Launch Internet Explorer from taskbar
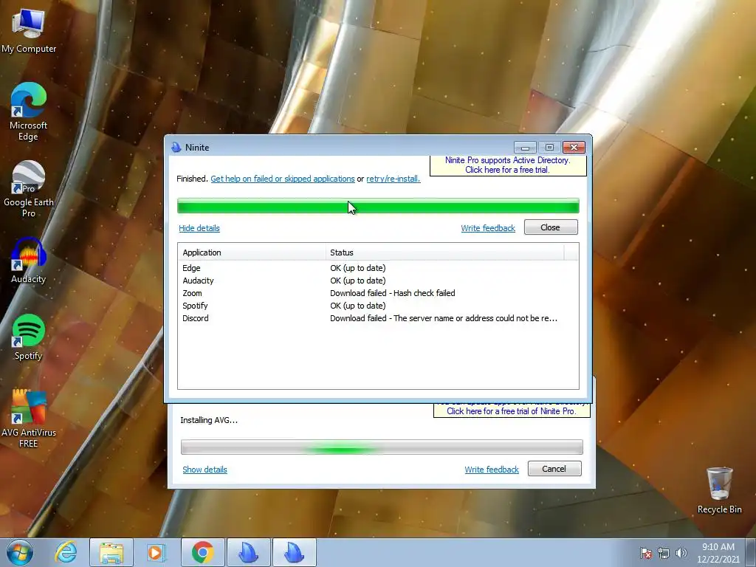This screenshot has width=756, height=567. tap(66, 552)
